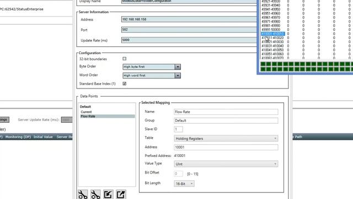Select the Flow Rate data point
The height and width of the screenshot is (199, 353).
[x=108, y=116]
